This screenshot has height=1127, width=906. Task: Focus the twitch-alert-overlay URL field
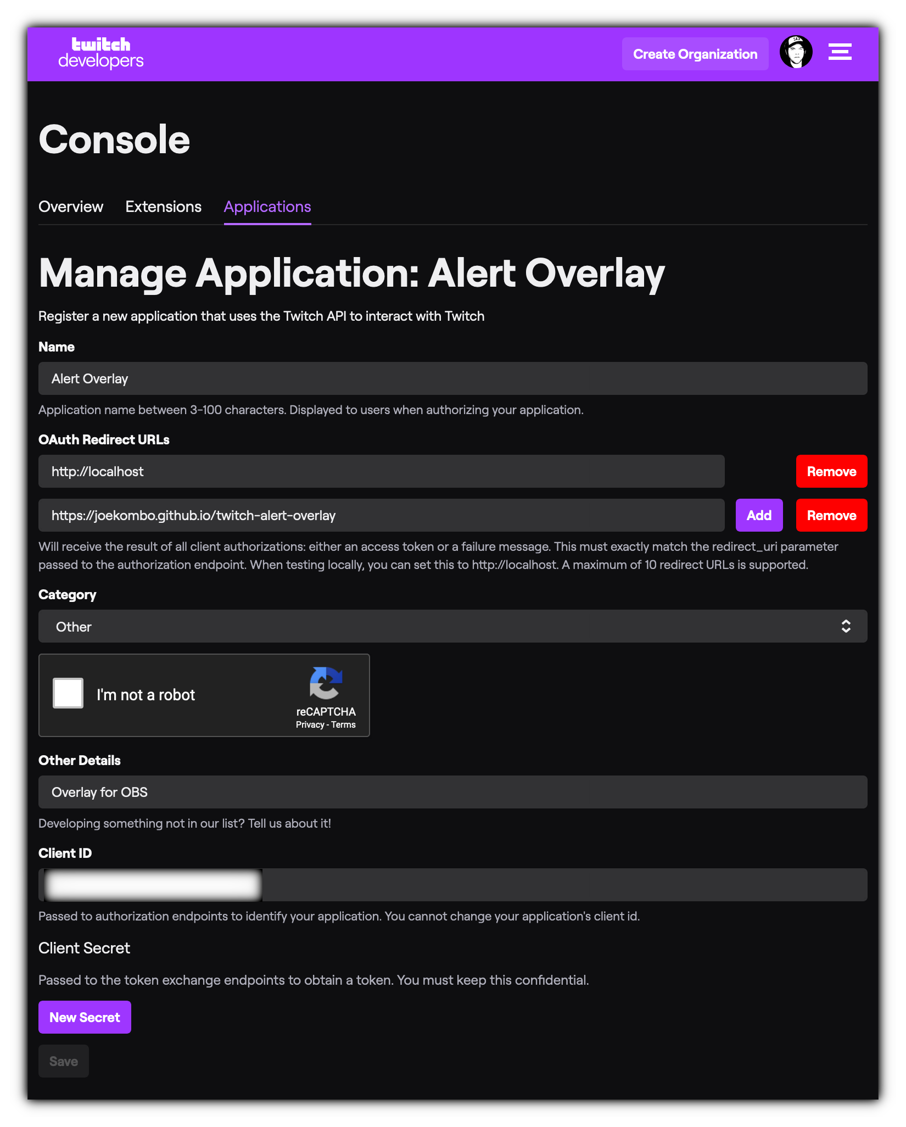(382, 515)
